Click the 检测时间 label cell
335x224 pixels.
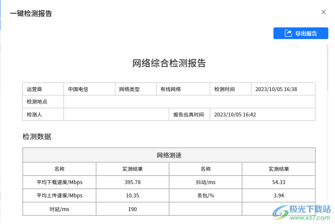tap(231, 89)
